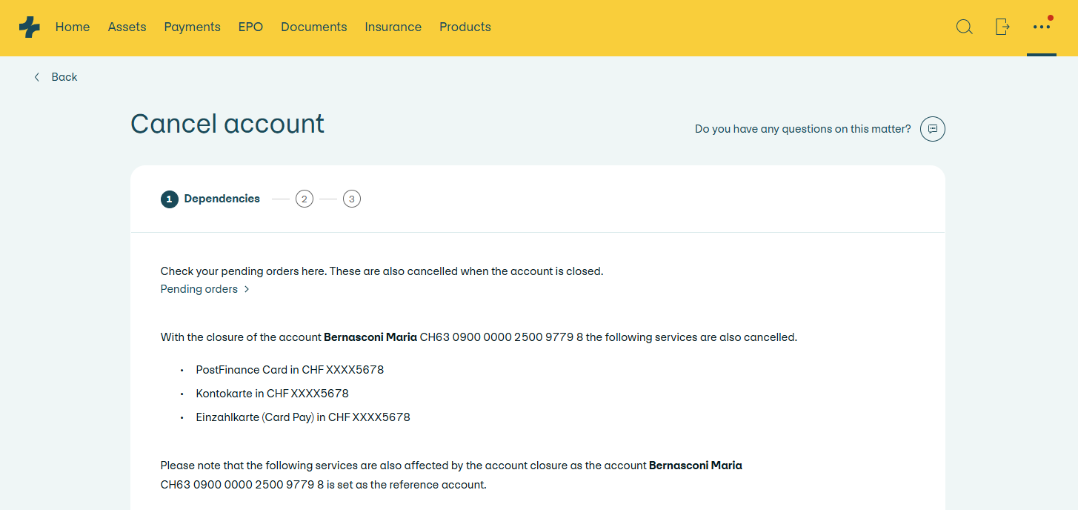Click the Cancel account heading
This screenshot has width=1078, height=510.
227,124
